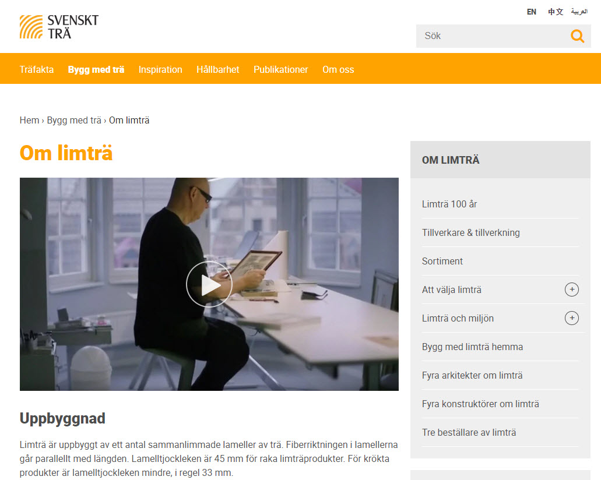Open the Om oss page
601x480 pixels.
338,69
